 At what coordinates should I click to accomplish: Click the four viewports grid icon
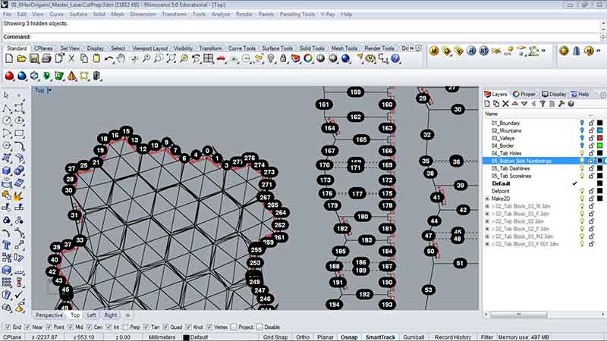click(x=208, y=58)
